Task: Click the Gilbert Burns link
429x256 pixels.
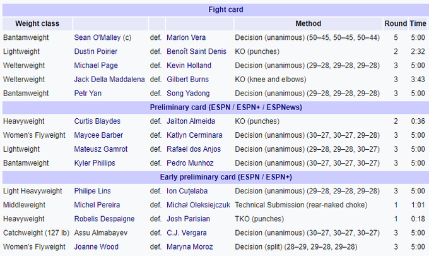Action: point(188,79)
